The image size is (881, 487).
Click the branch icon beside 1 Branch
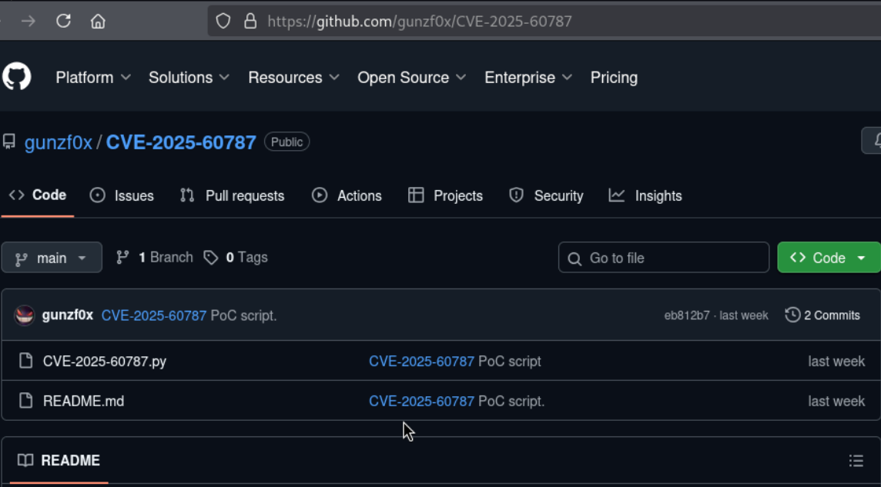pyautogui.click(x=122, y=258)
